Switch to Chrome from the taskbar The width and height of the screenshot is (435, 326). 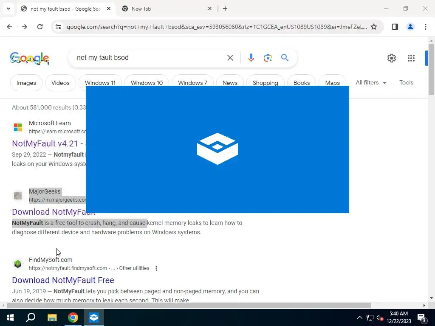click(73, 318)
